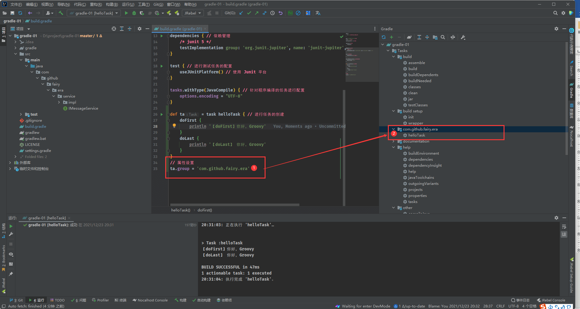The height and width of the screenshot is (309, 580).
Task: Click run gutter arrow beside line 26
Action: [x=162, y=114]
